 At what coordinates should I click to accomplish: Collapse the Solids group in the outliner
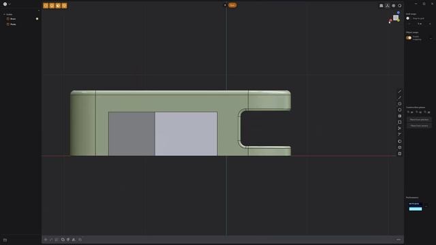pos(4,14)
